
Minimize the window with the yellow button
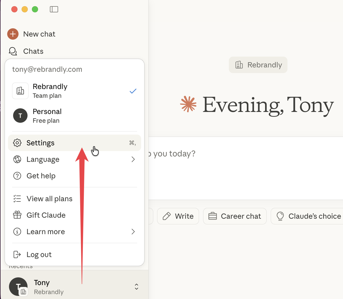25,9
